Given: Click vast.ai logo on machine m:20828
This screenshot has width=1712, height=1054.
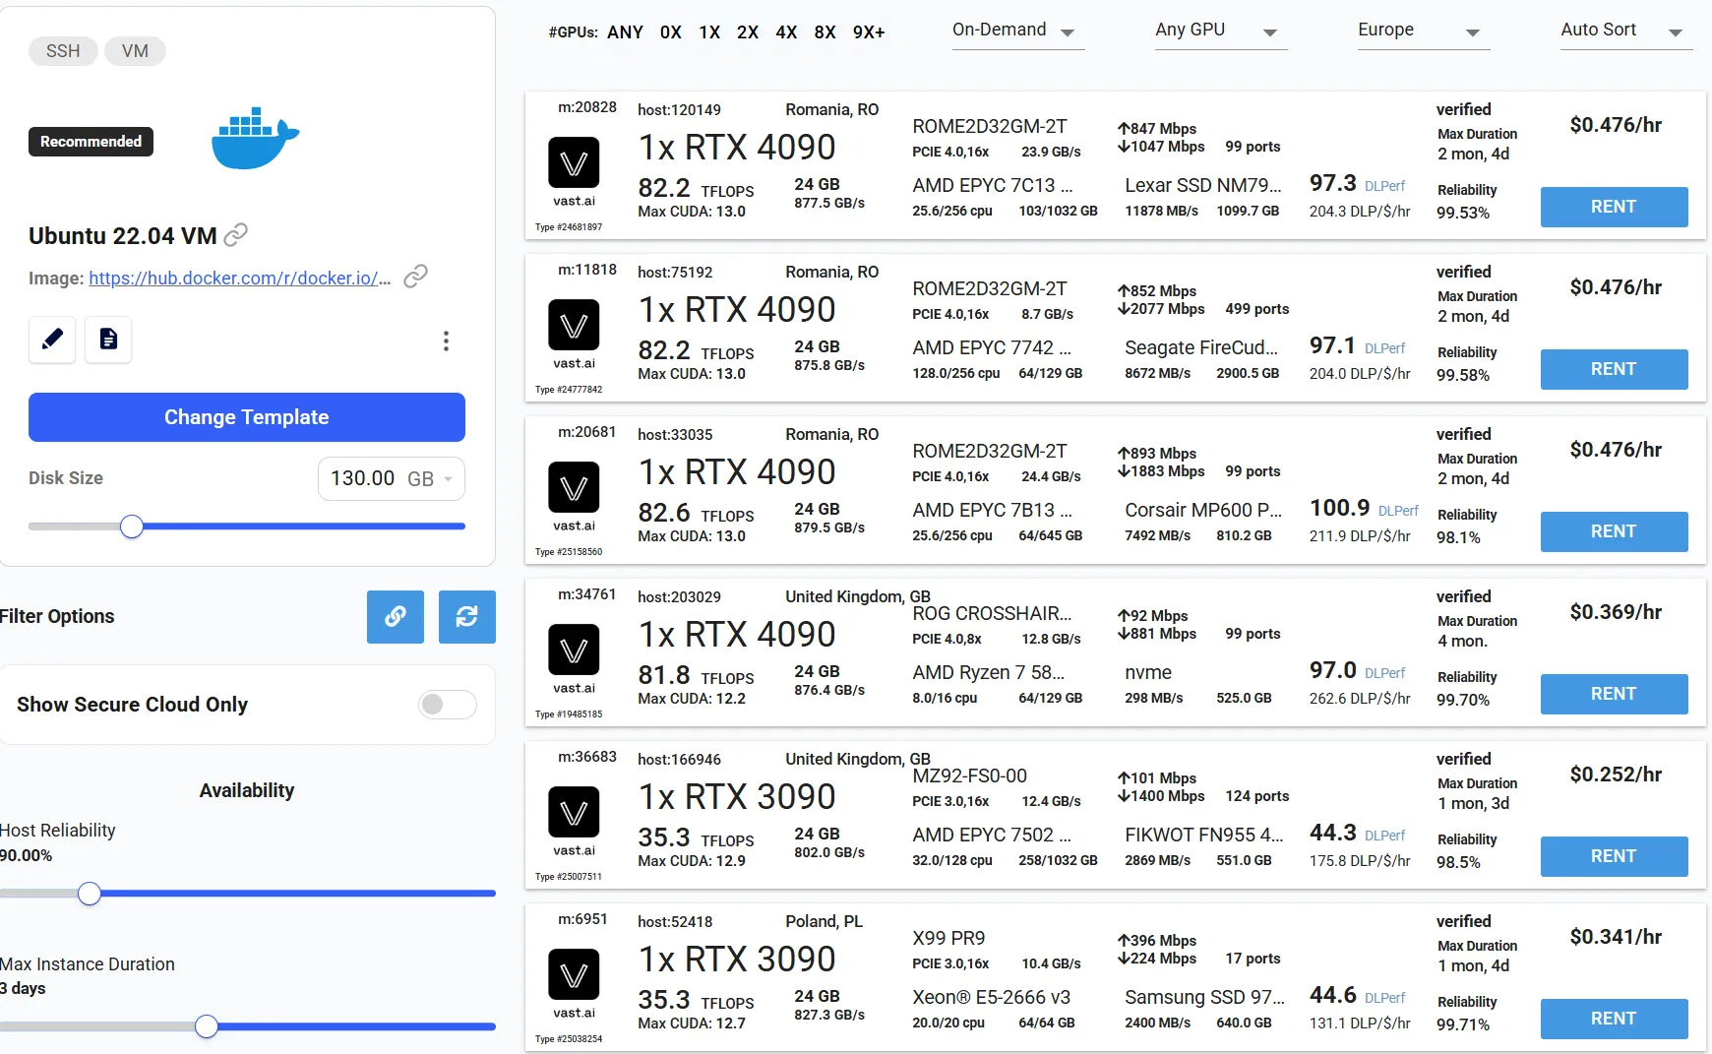Looking at the screenshot, I should point(574,163).
